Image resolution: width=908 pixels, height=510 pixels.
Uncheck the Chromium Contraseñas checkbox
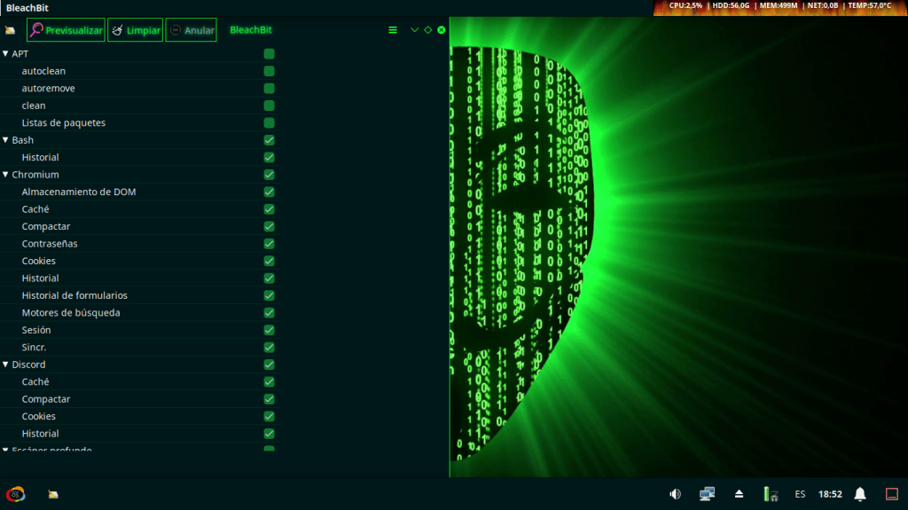tap(269, 244)
